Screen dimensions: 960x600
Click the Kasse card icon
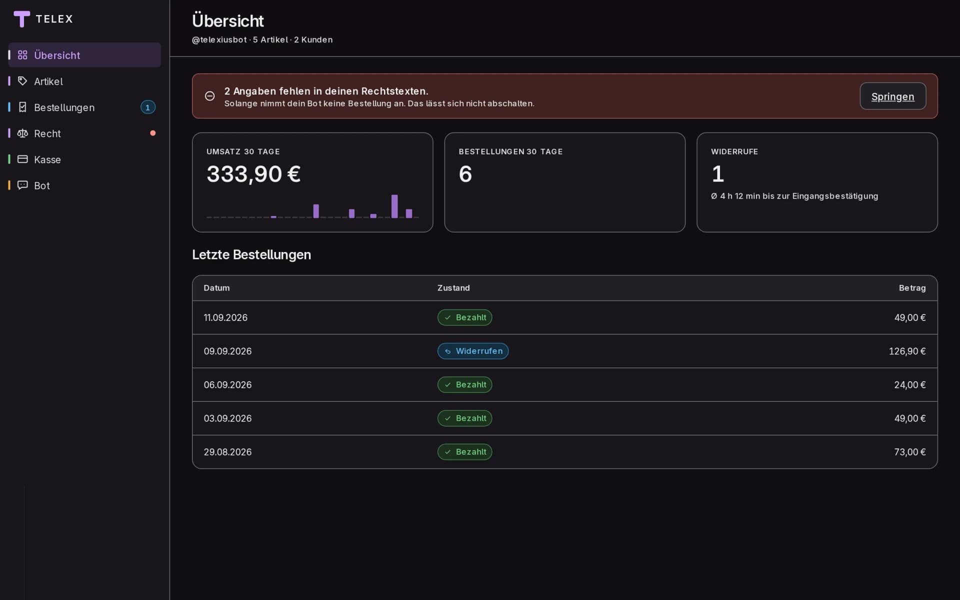tap(22, 159)
